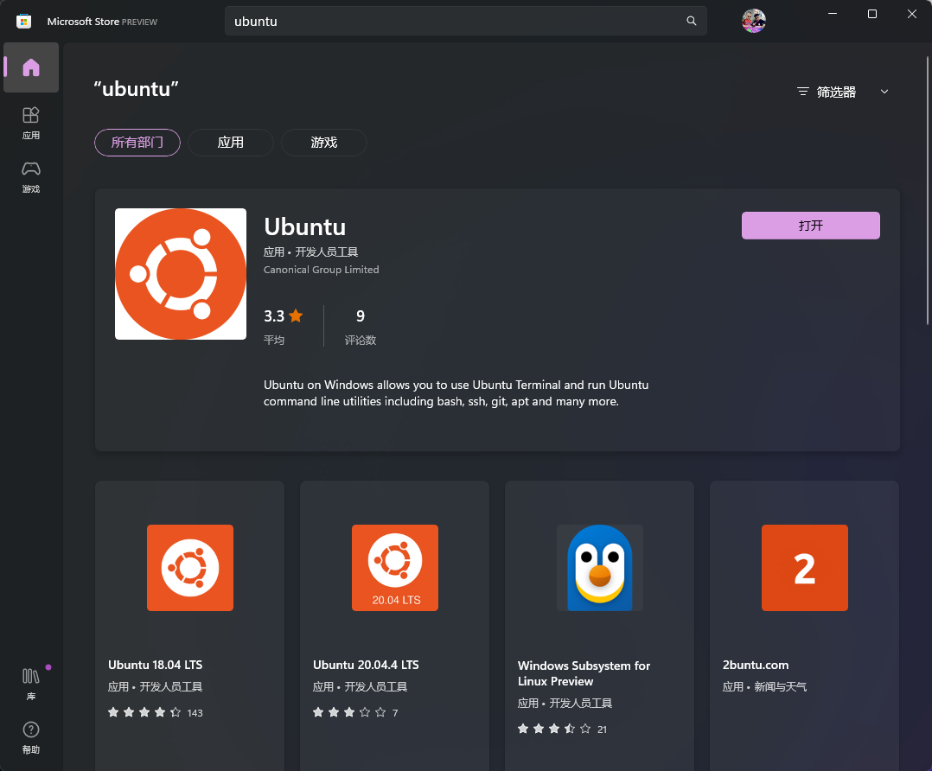932x771 pixels.
Task: Open the 应用 (Apps) sidebar section
Action: (x=31, y=123)
